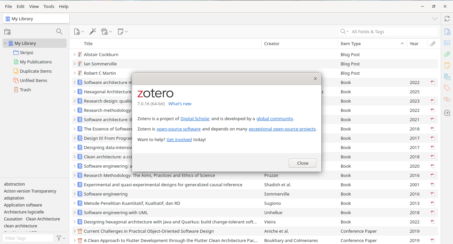This screenshot has height=244, width=453.
Task: Sort by the Year column header
Action: point(417,43)
